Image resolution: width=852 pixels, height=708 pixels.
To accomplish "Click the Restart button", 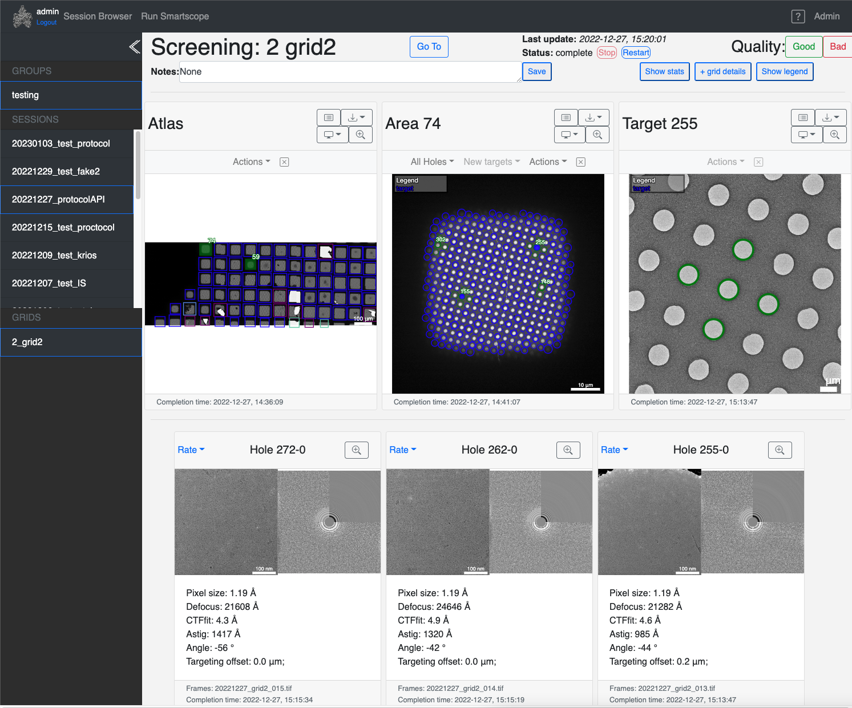I will point(636,53).
